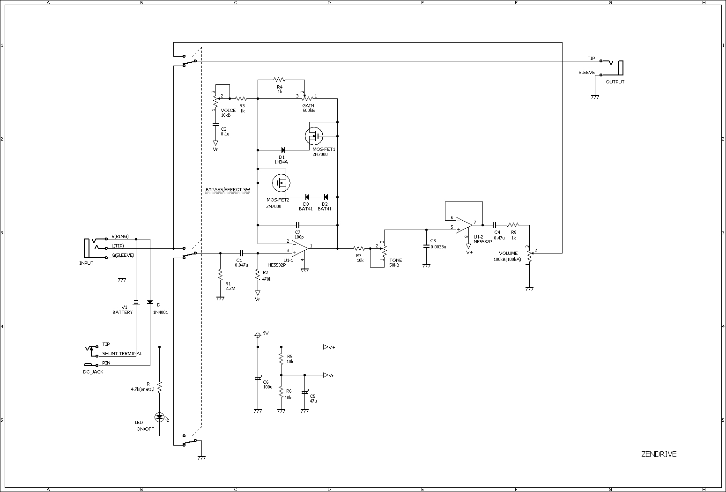Select the 1N4001 diode symbol

[x=150, y=302]
